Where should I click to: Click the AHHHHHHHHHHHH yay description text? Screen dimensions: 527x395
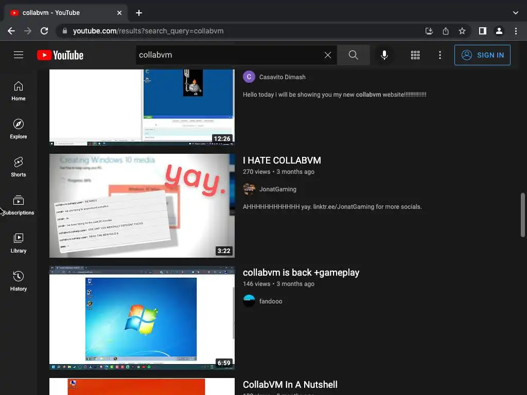point(332,207)
